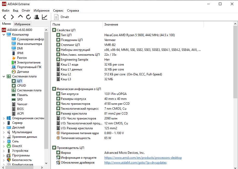
Task: Click the Windows logo icon for Операционная система
Action: [x=9, y=118]
